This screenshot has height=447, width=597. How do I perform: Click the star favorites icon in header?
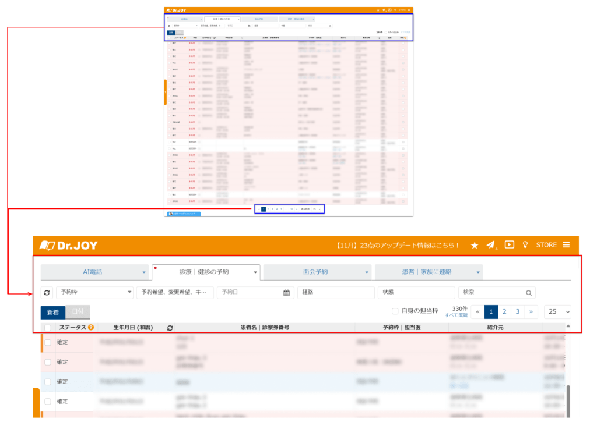(x=475, y=245)
